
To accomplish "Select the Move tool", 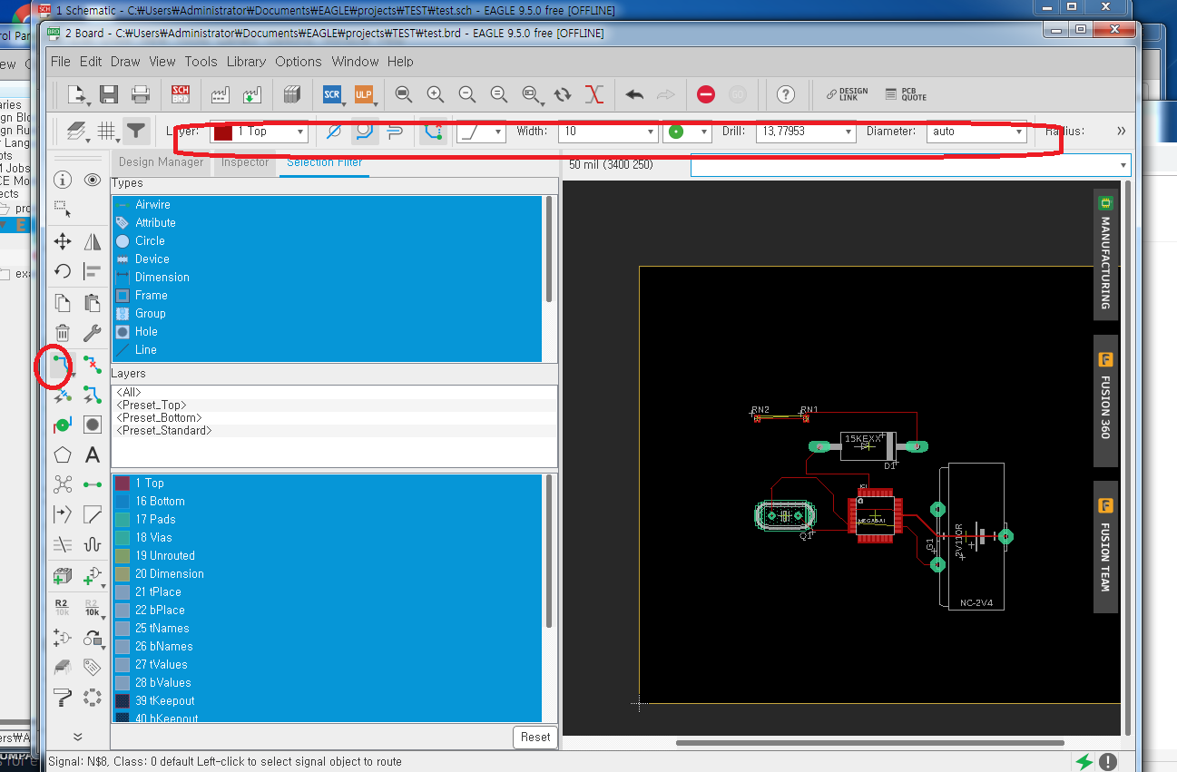I will coord(63,241).
